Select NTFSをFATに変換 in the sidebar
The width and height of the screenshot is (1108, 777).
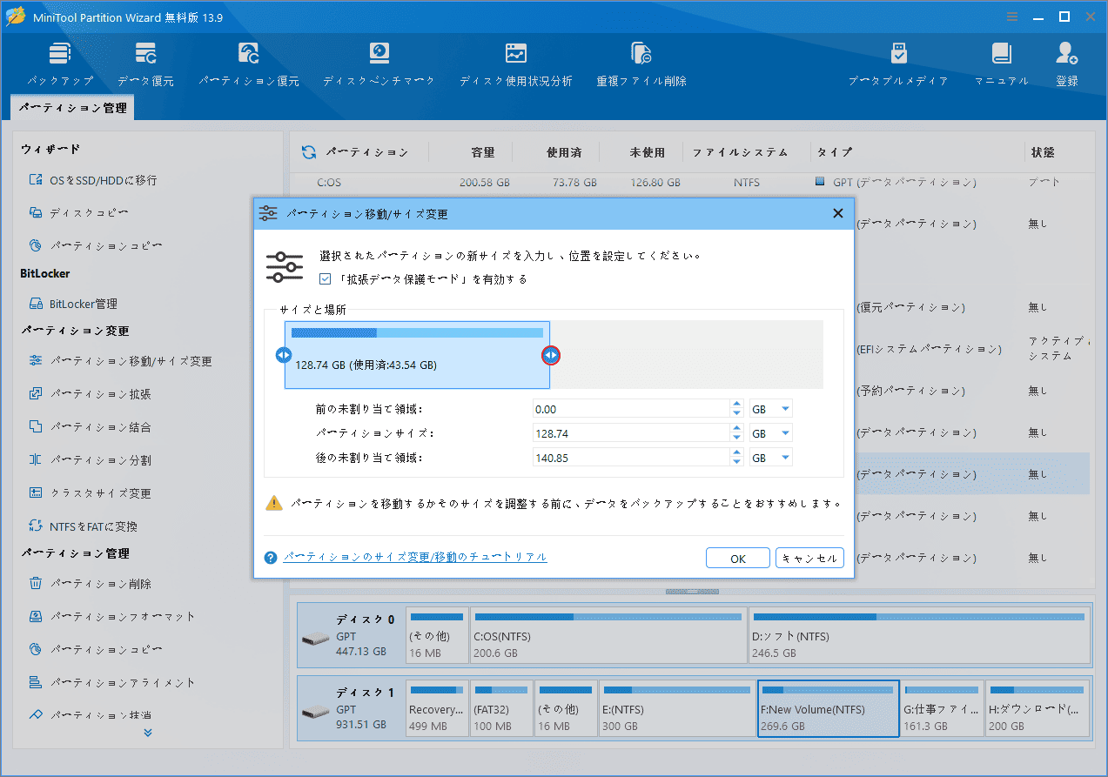coord(83,526)
